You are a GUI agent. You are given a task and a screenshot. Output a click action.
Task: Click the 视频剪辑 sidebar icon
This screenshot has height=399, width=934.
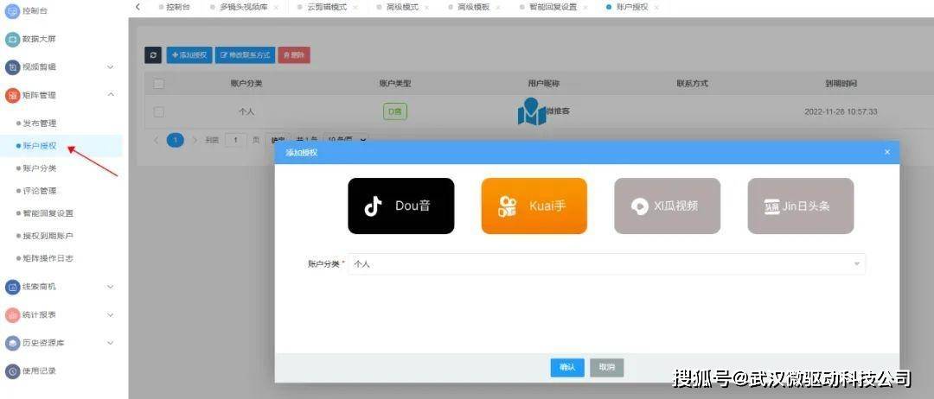click(x=12, y=67)
